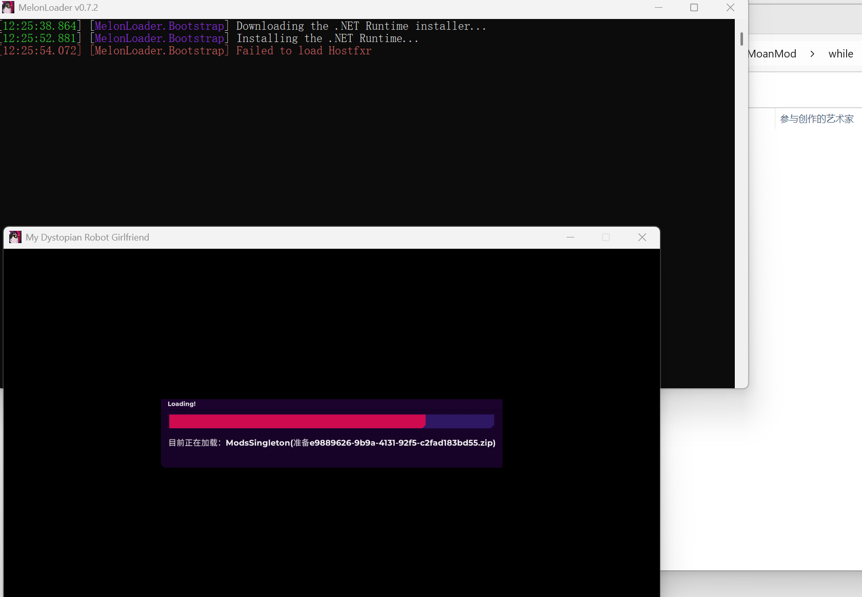The height and width of the screenshot is (597, 862).
Task: Click the MelonLoader console vertical scrollbar
Action: coord(741,39)
